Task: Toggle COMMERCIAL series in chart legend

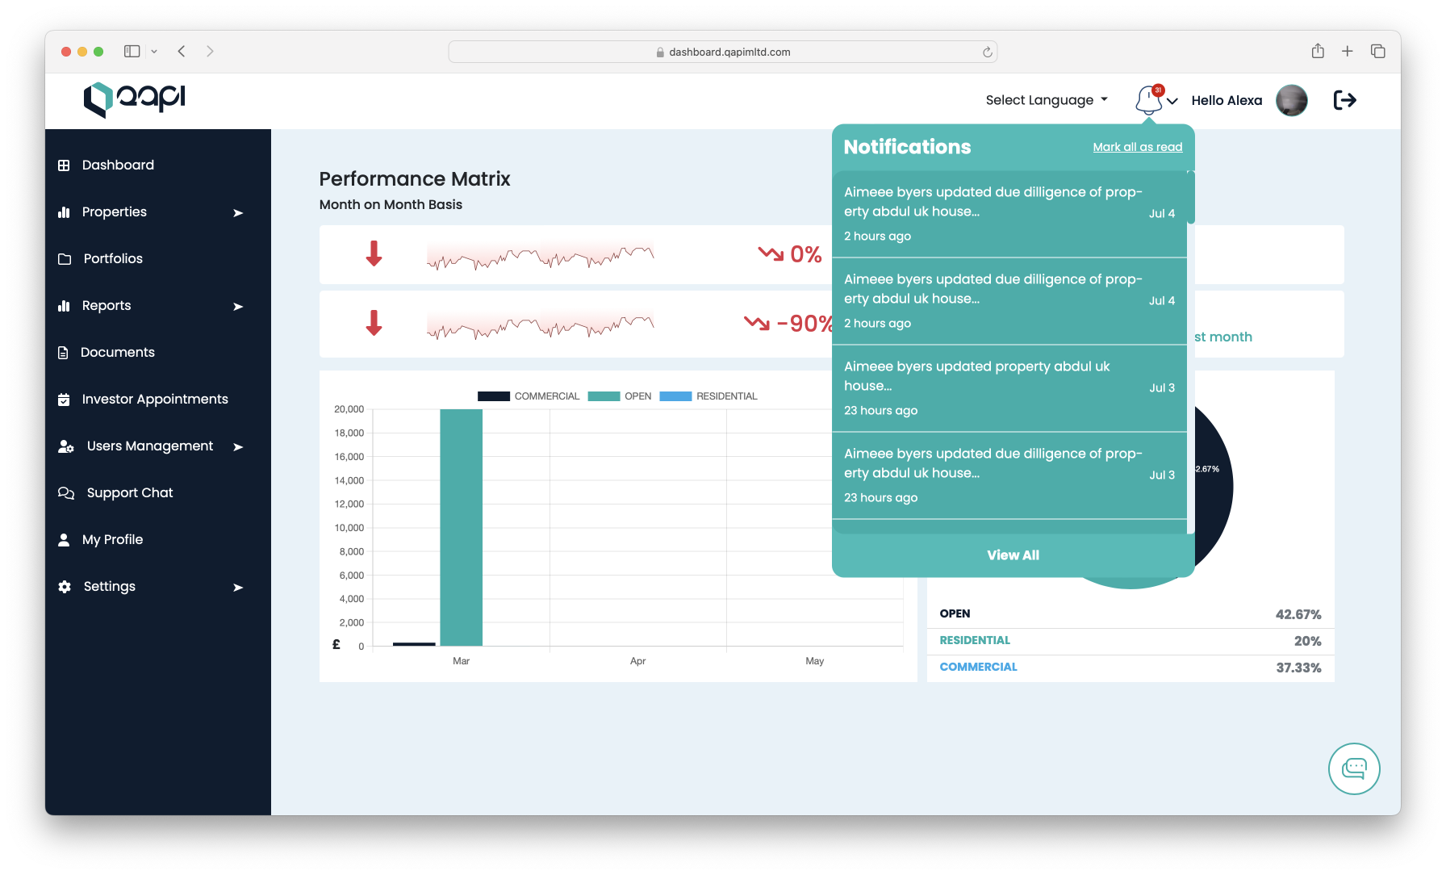Action: 529,396
